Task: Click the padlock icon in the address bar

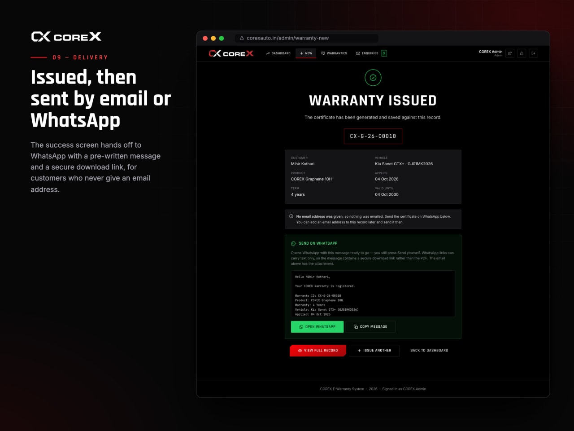Action: tap(242, 38)
